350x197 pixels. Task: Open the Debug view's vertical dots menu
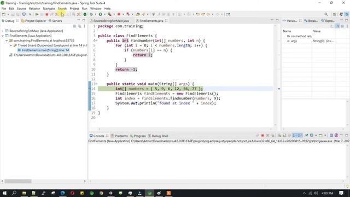click(84, 26)
